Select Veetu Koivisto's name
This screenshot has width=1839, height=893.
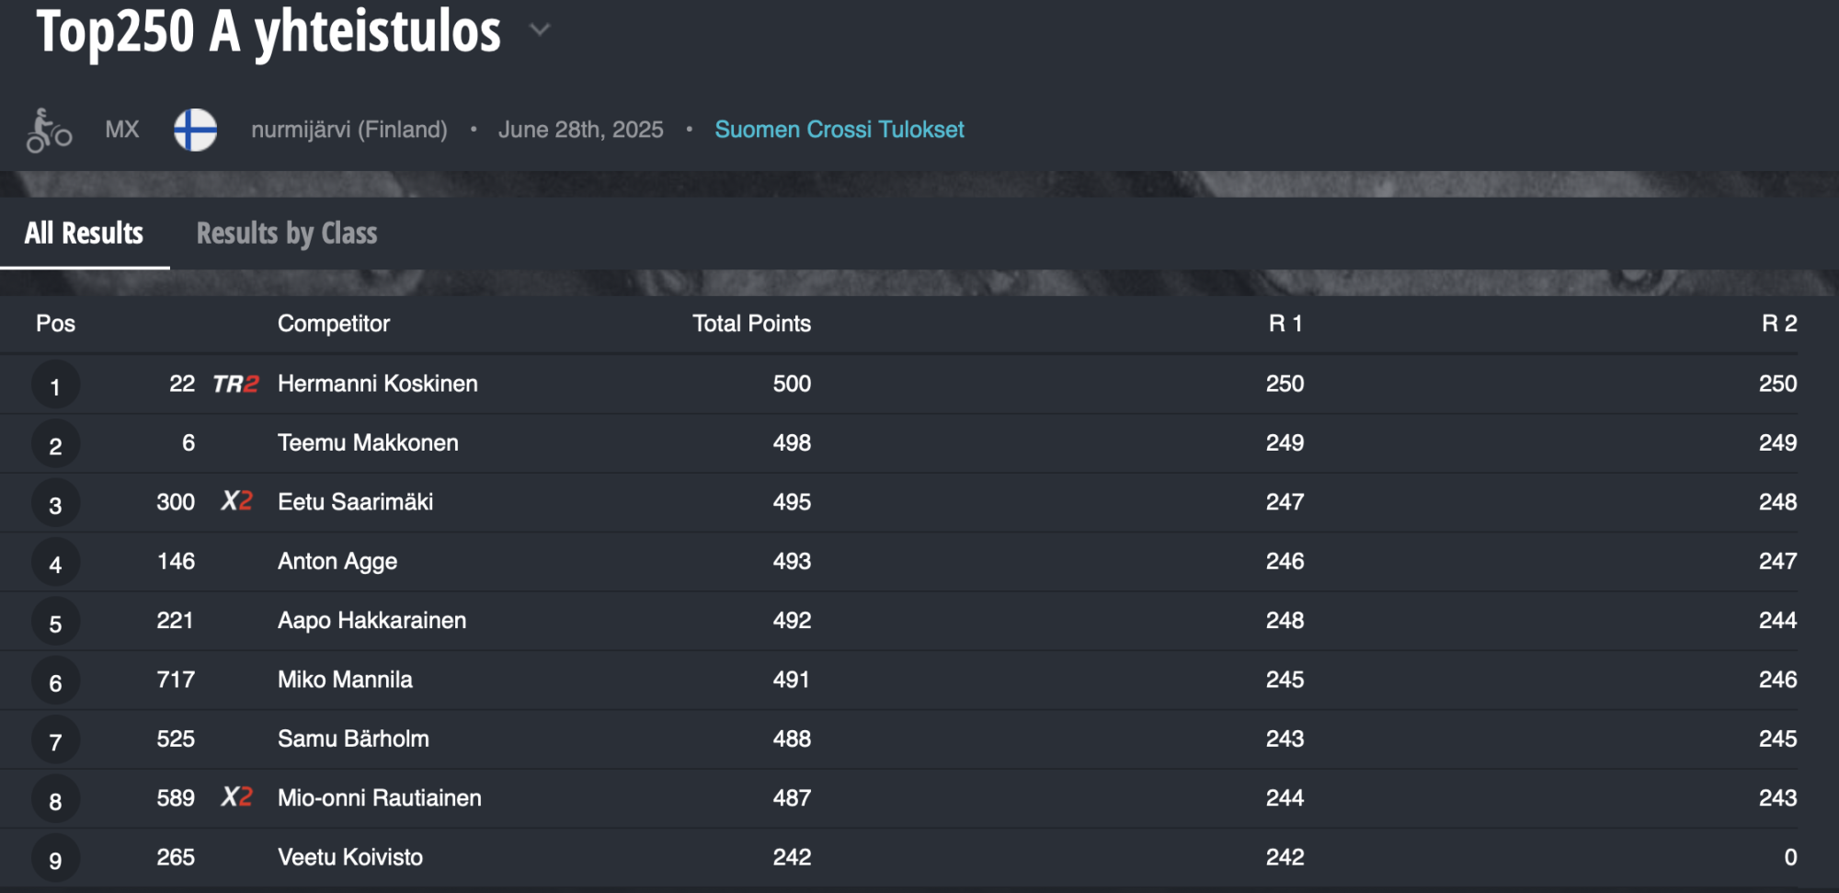350,857
